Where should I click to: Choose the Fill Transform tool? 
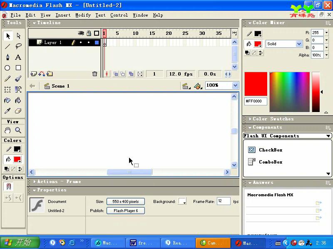pyautogui.click(x=18, y=89)
